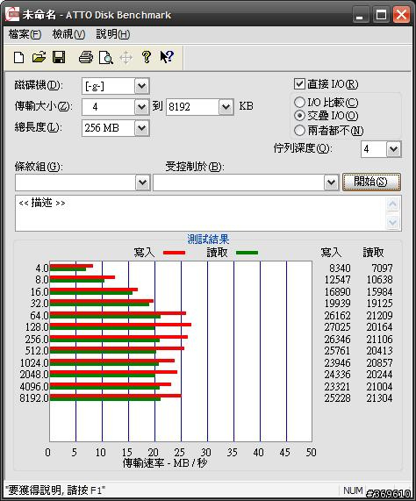The height and width of the screenshot is (501, 416).
Task: Save results with the floppy disk icon
Action: (59, 58)
